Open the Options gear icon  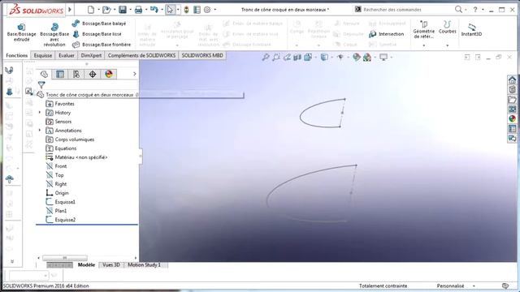click(x=207, y=10)
